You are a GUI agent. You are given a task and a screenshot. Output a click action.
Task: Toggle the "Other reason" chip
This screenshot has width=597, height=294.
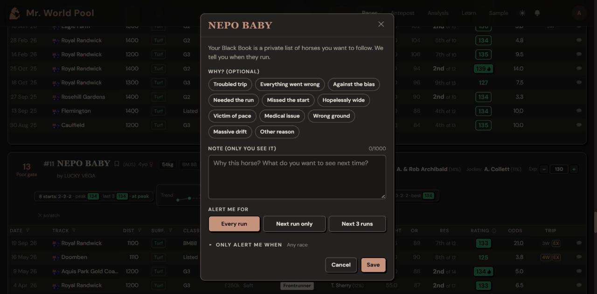[277, 132]
